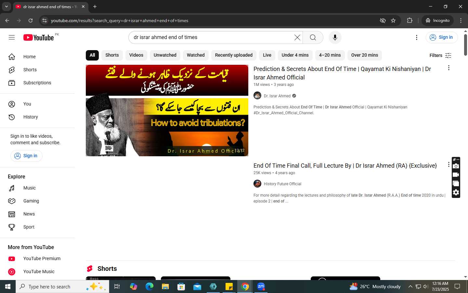Screen dimensions: 468x293
Task: Open search Filters panel
Action: [440, 55]
